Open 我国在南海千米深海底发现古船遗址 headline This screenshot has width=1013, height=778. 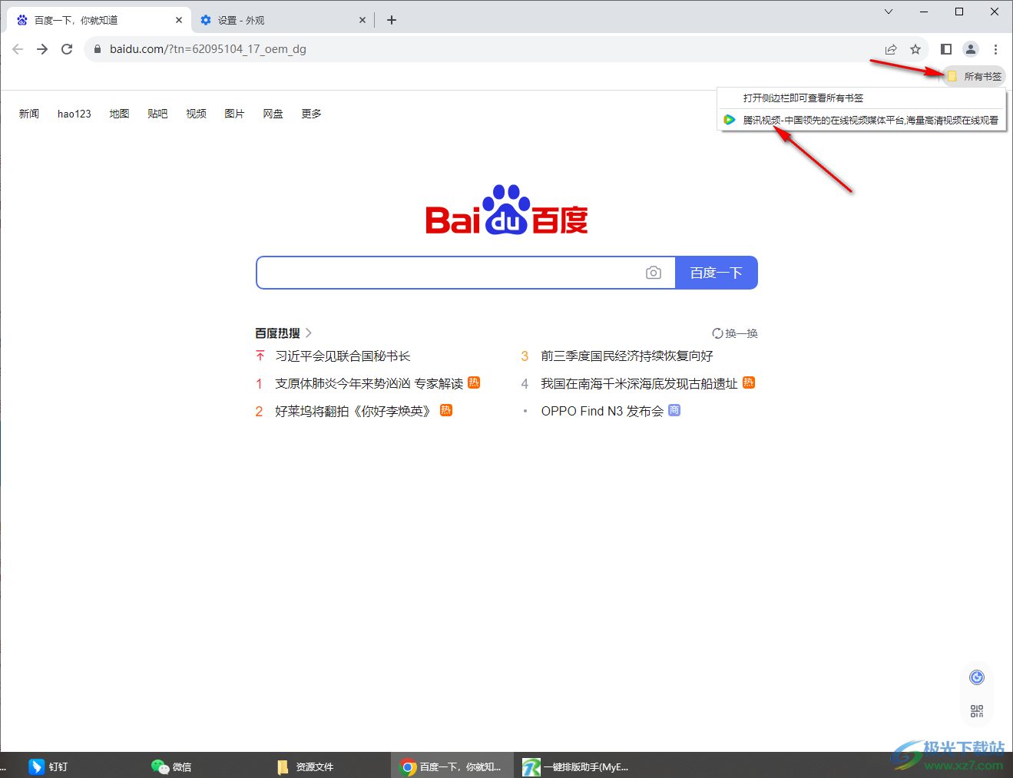point(640,383)
